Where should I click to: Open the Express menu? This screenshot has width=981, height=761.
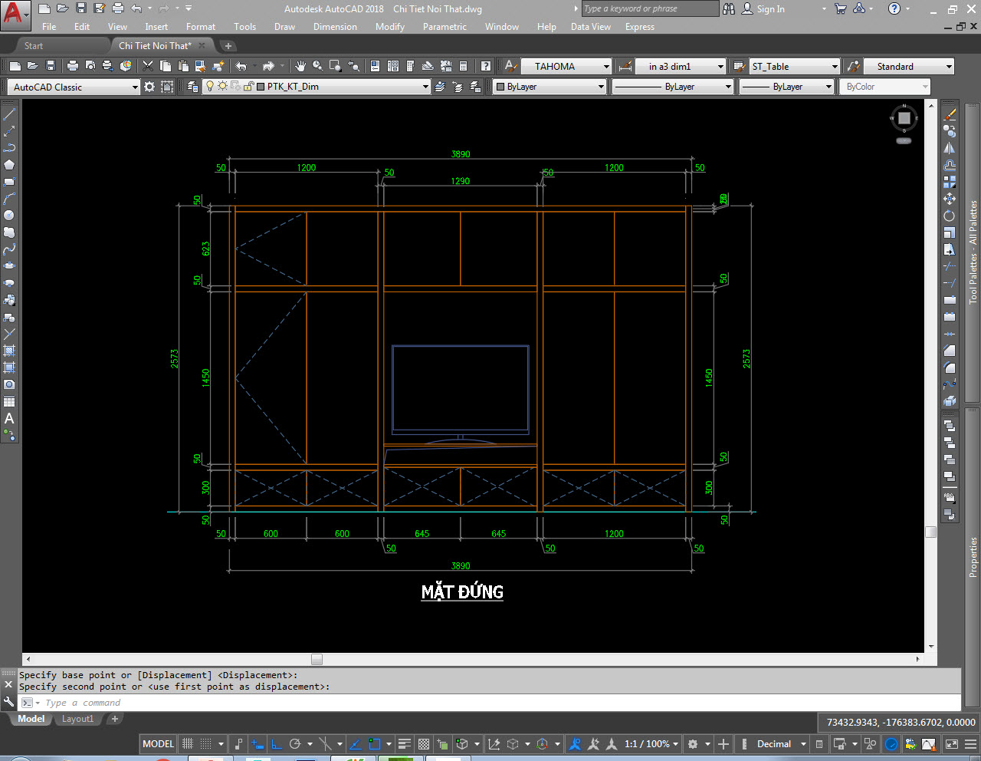coord(639,26)
